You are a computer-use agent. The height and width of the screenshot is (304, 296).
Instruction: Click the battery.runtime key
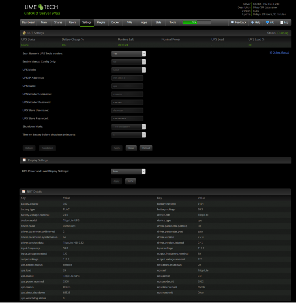point(166,204)
